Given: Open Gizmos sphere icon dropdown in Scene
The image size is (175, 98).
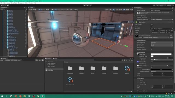Looking at the screenshot, I should [x=131, y=10].
